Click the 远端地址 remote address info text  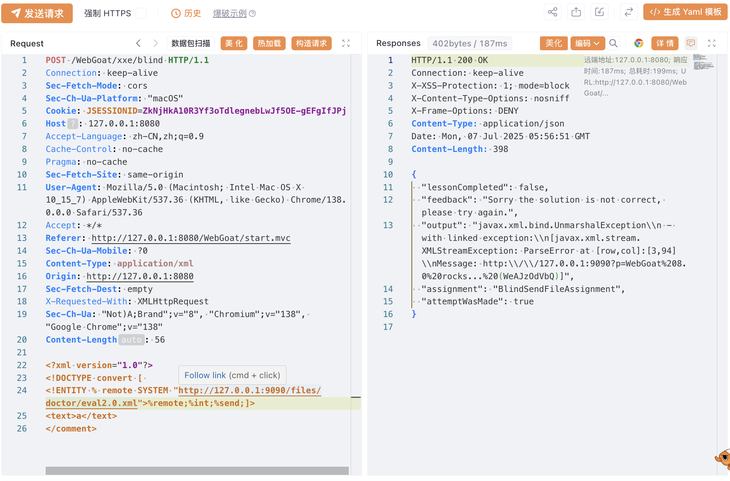coord(636,76)
